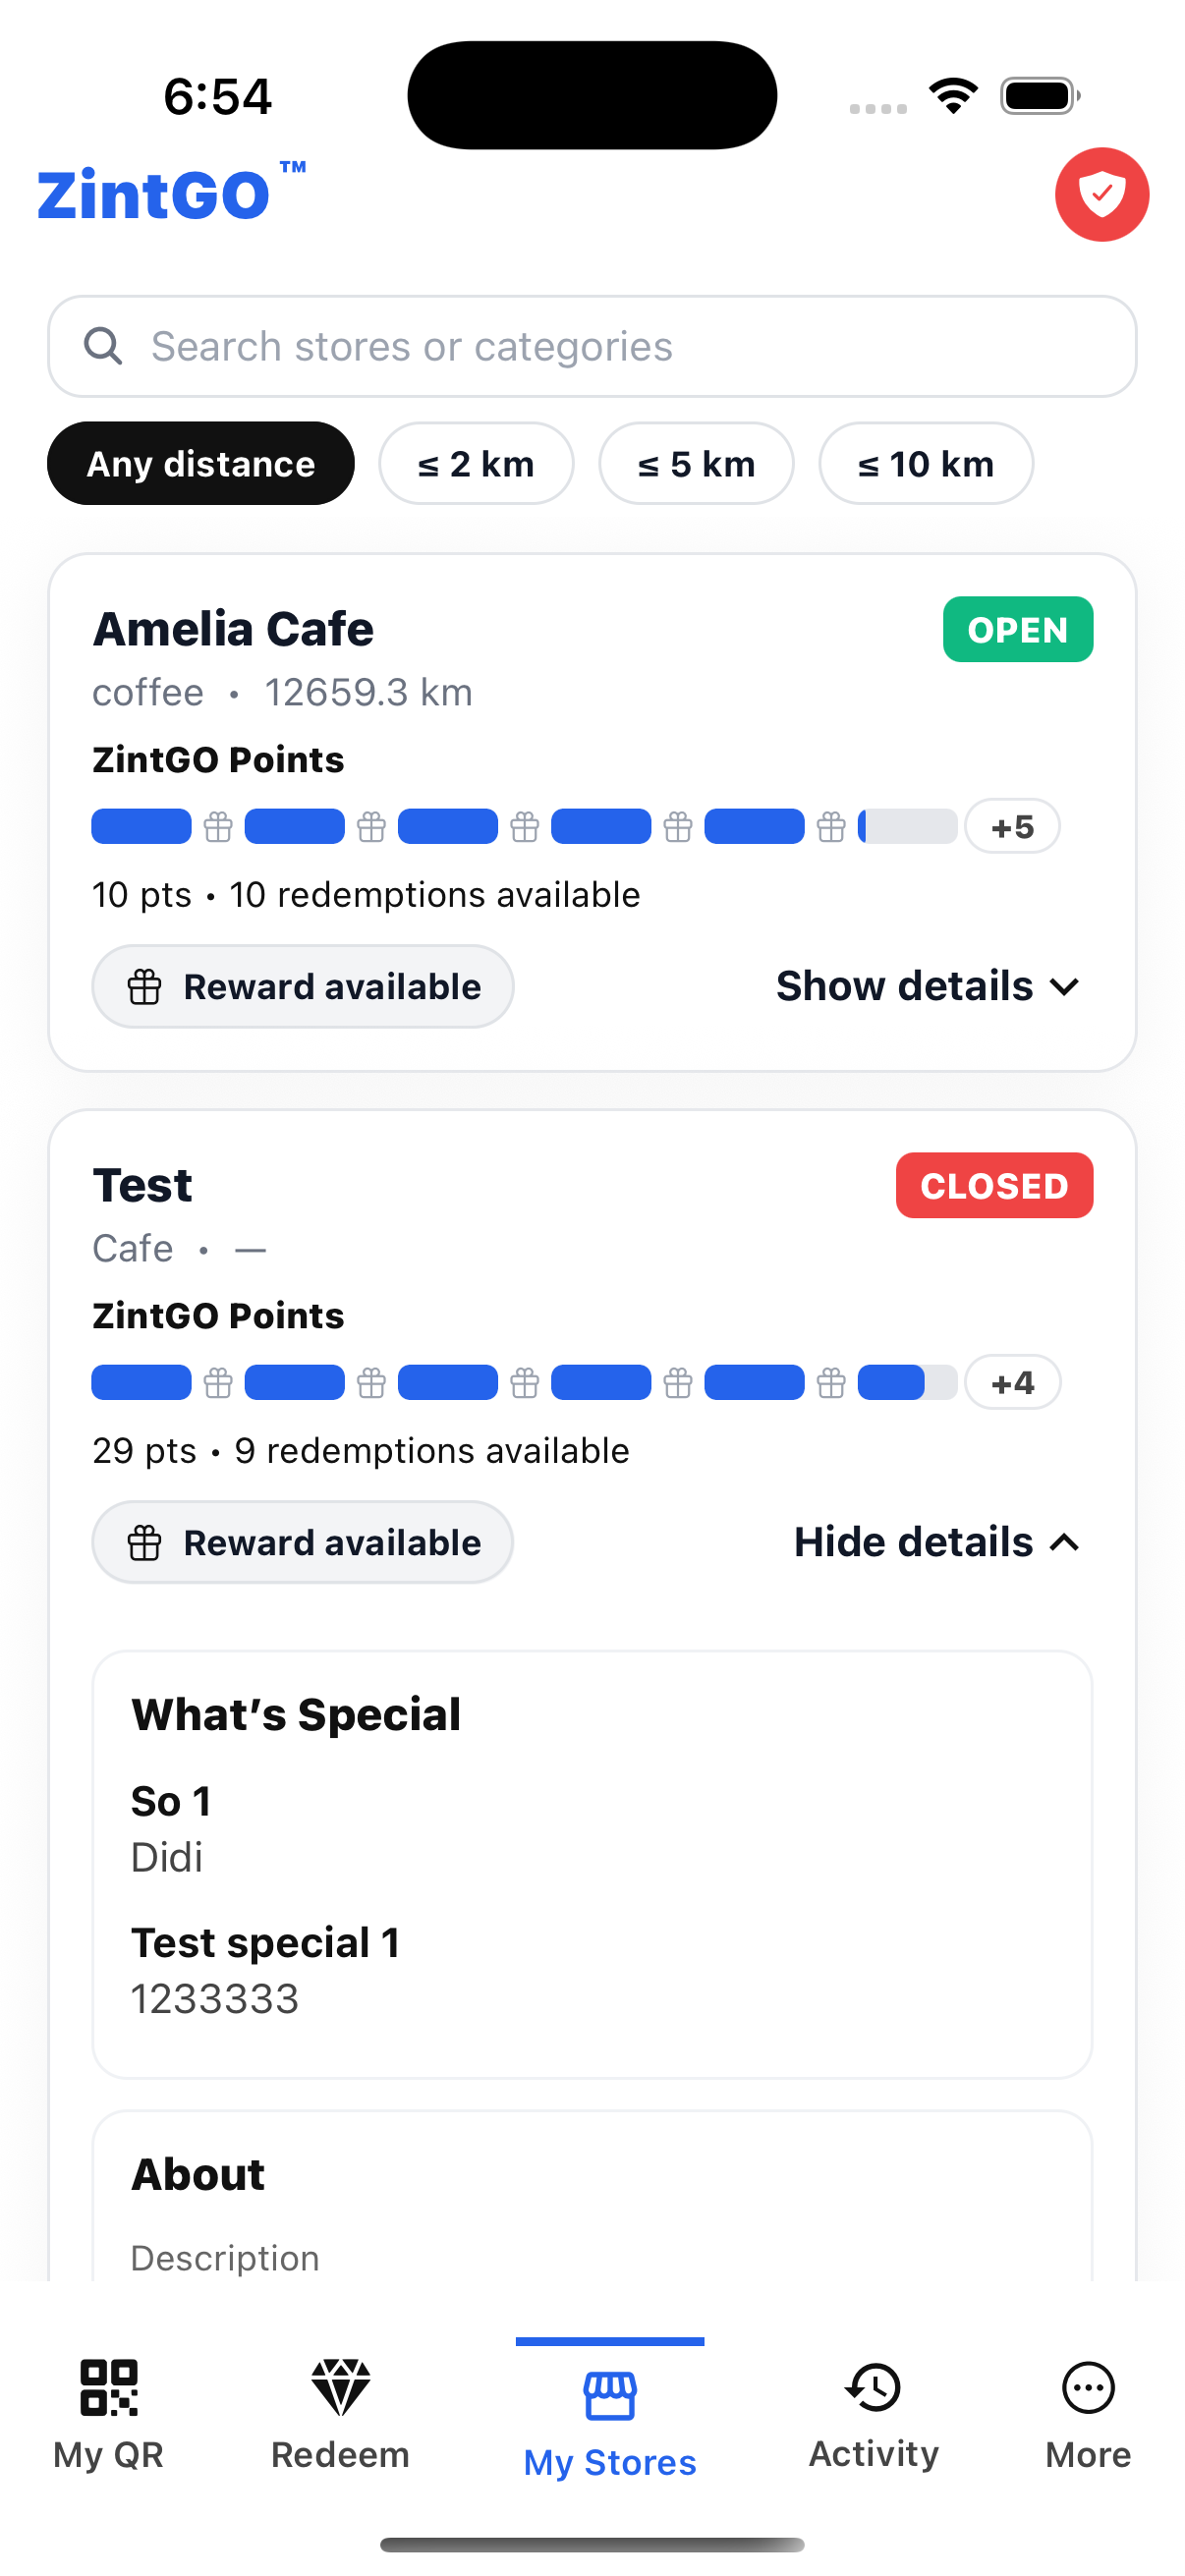Tap Reward available on Amelia Cafe

pos(302,986)
